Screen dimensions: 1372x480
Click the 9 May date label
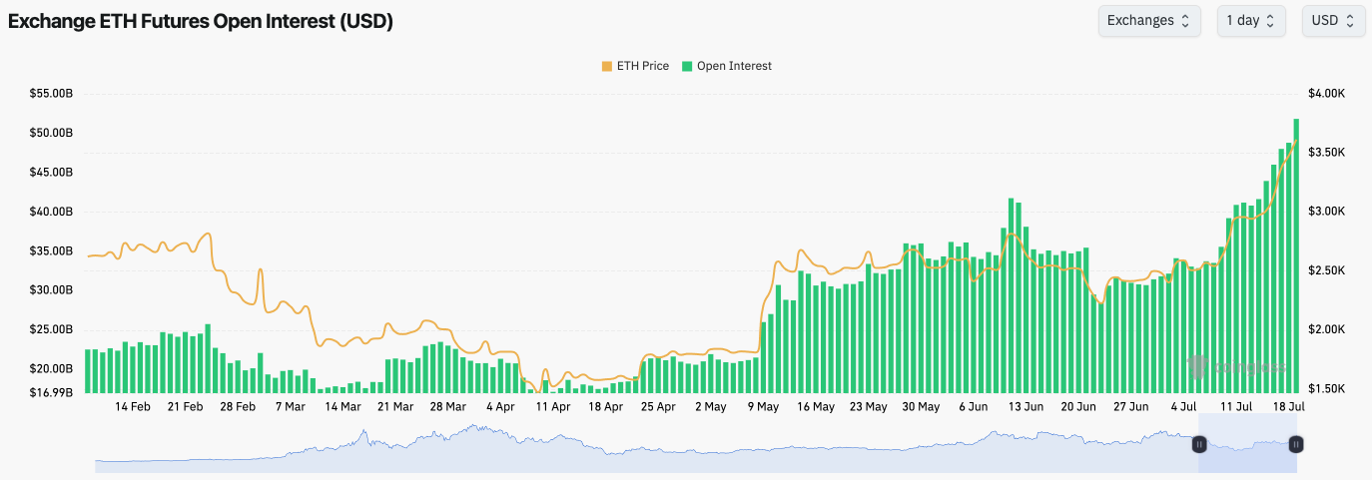pyautogui.click(x=763, y=407)
